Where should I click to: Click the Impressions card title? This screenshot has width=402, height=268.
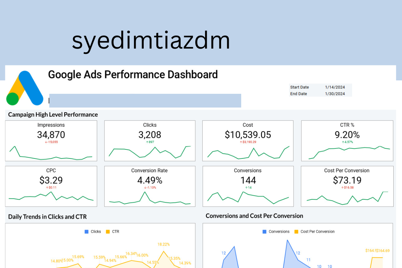point(51,125)
